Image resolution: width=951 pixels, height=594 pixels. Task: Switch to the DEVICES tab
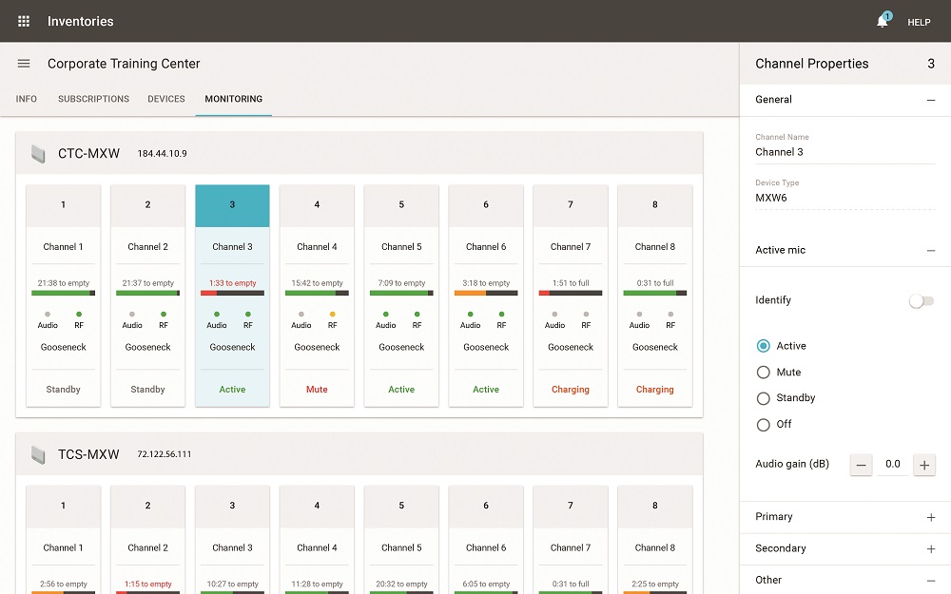[166, 99]
